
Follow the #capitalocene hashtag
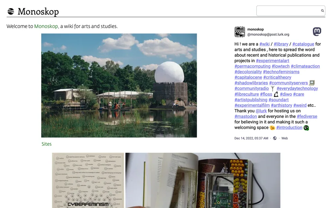248,77
